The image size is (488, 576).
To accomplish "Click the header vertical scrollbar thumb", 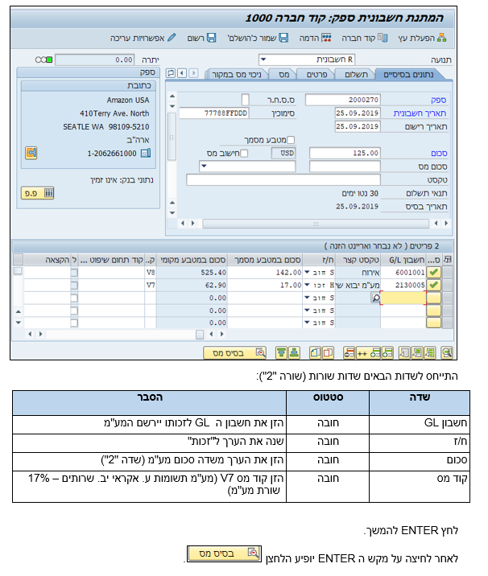I will click(x=172, y=137).
